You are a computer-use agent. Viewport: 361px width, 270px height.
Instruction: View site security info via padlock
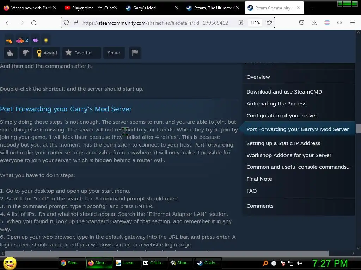click(76, 22)
